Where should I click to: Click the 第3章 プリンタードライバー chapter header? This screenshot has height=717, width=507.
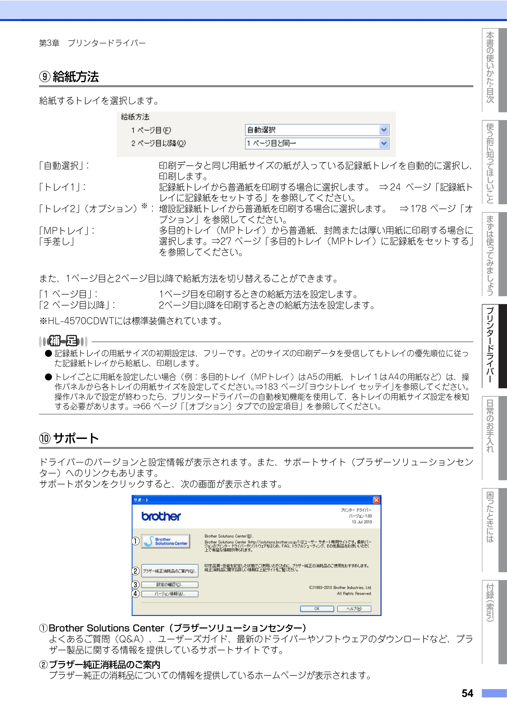click(x=93, y=43)
